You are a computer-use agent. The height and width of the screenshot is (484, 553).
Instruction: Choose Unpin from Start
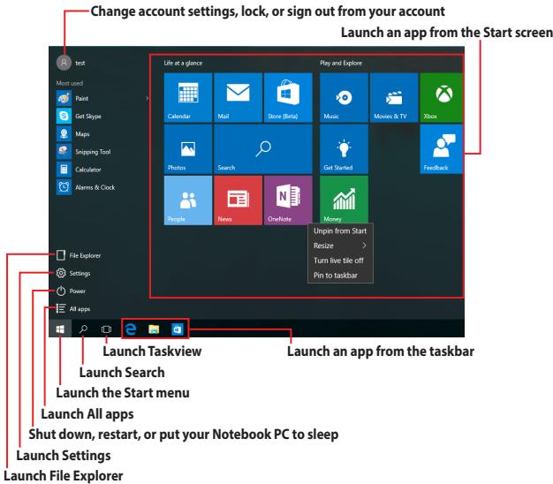(x=340, y=231)
